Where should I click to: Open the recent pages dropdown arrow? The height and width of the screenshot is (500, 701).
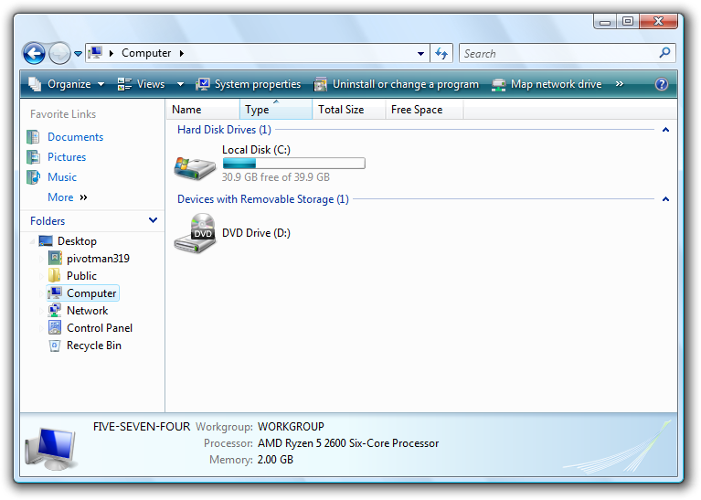pos(79,54)
